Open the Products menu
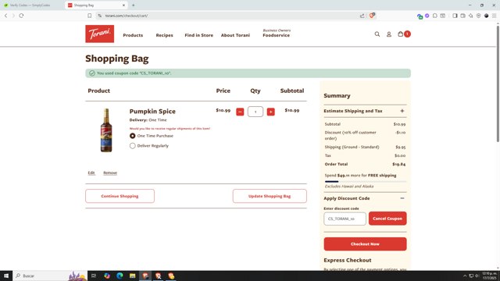This screenshot has height=281, width=500. 133,35
